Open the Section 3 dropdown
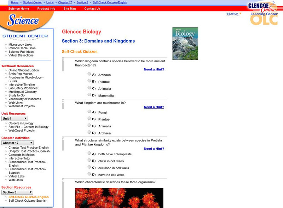The height and width of the screenshot is (208, 283). point(17,192)
